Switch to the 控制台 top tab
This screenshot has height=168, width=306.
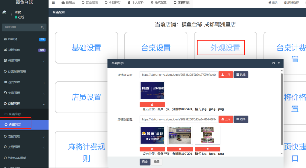pos(68,2)
